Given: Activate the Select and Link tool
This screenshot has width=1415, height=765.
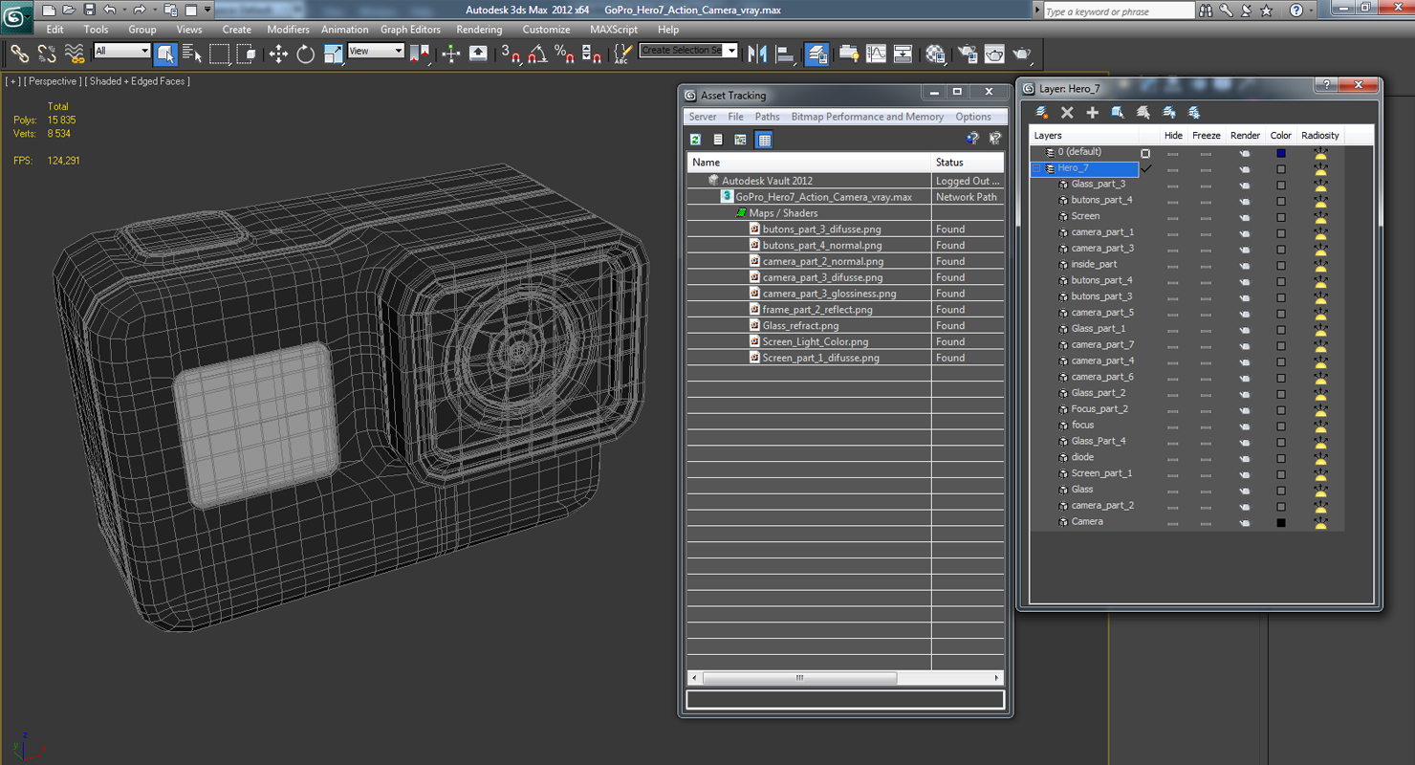Looking at the screenshot, I should 19,54.
